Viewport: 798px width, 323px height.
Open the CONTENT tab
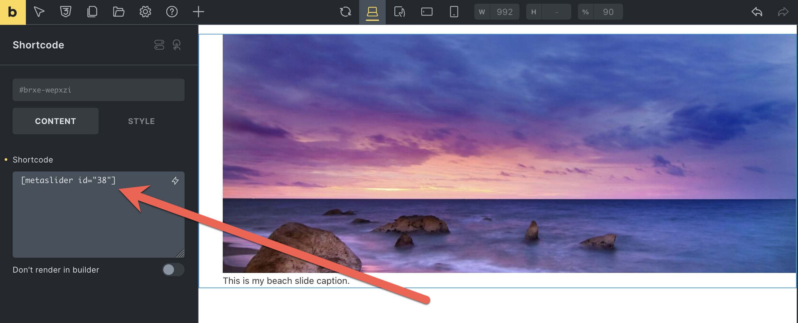point(55,121)
